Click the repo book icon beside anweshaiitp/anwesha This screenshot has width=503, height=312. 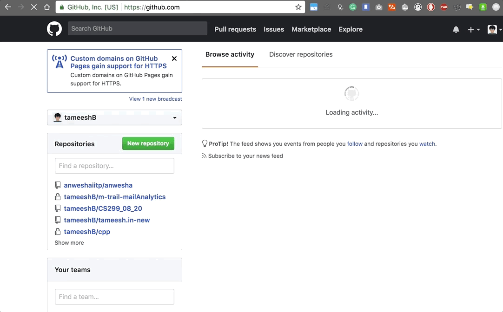click(58, 185)
